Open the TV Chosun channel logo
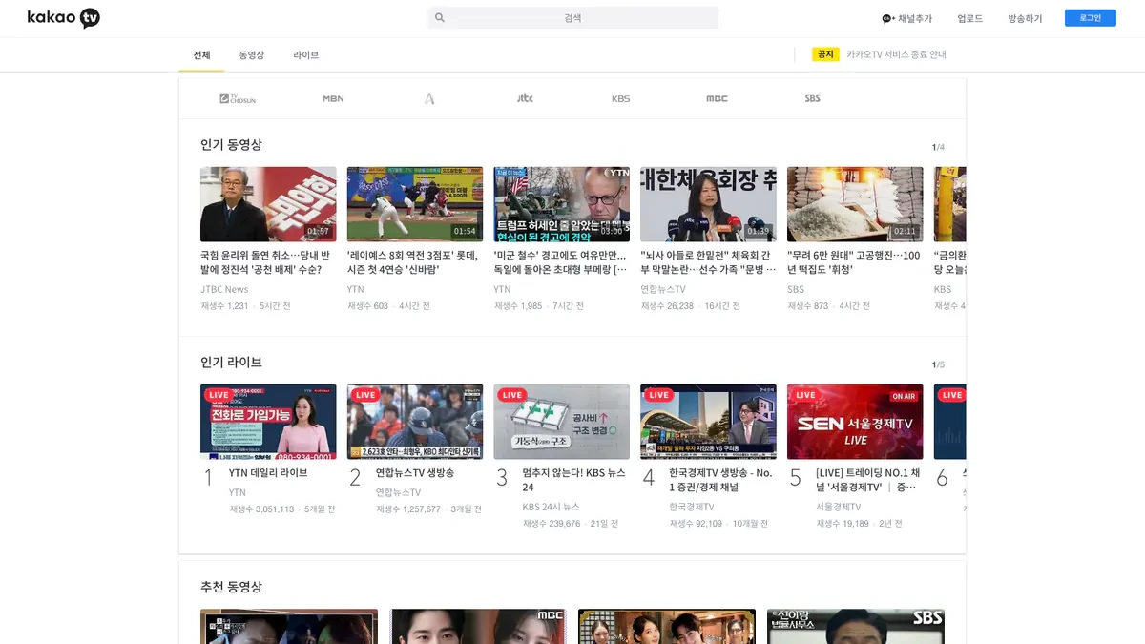 point(238,98)
